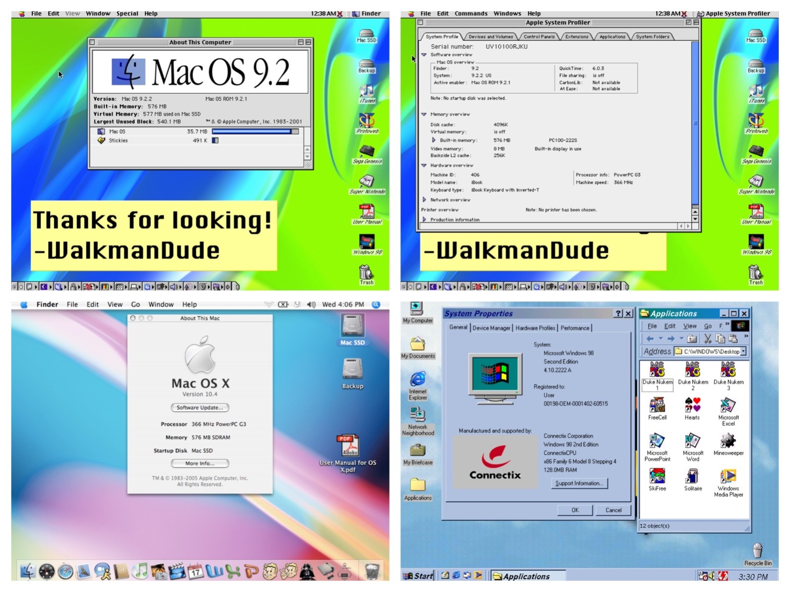Open iCal calendar in the Dock

pyautogui.click(x=196, y=571)
